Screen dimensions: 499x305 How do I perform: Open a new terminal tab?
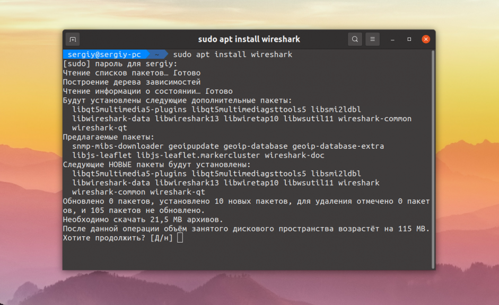coord(73,39)
